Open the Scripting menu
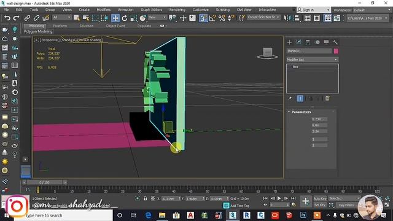 coord(222,10)
